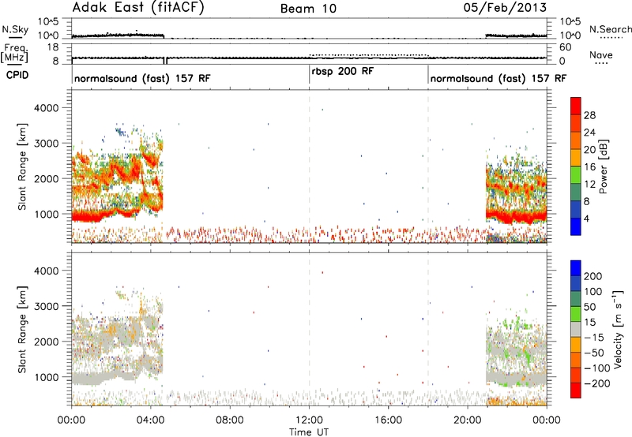Pick Power colorbar segment between 8 and 12
The width and height of the screenshot is (632, 437).
coord(576,192)
